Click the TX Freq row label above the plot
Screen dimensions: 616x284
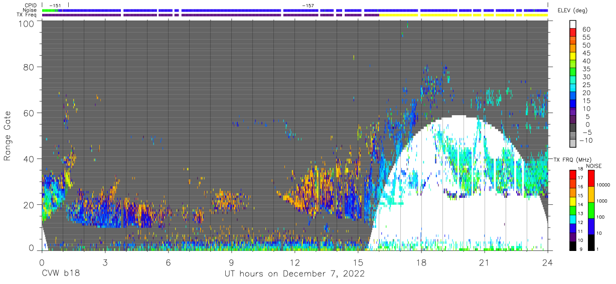click(27, 15)
